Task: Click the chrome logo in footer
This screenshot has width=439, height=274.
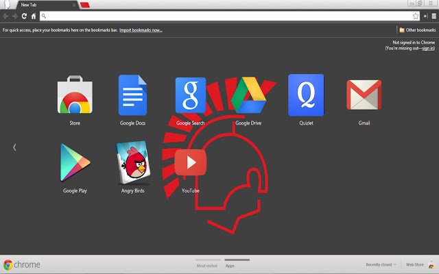Action: tap(22, 264)
